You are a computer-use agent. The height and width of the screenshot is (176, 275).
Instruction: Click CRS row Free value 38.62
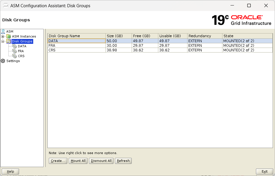(145, 50)
